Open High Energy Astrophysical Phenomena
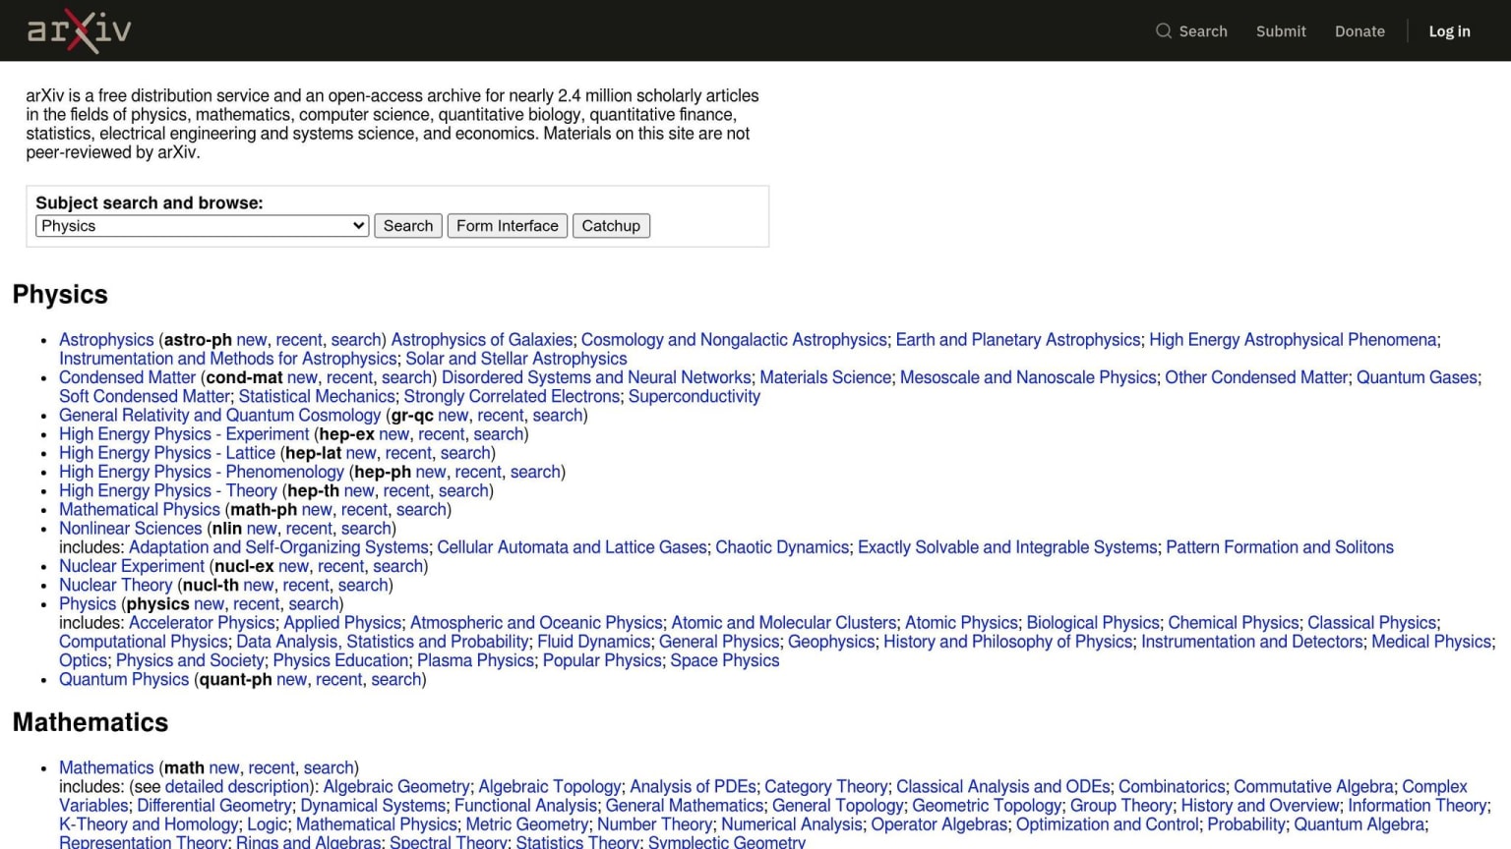 [1293, 340]
